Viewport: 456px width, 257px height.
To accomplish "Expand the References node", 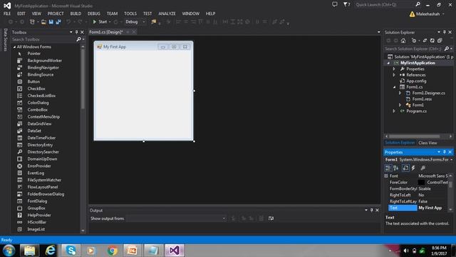I will 394,75.
